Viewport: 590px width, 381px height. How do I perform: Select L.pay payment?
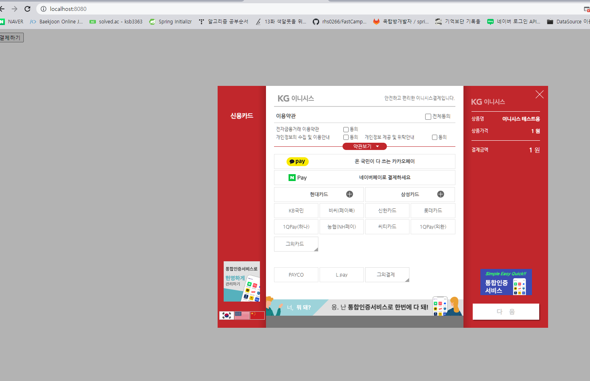point(342,275)
